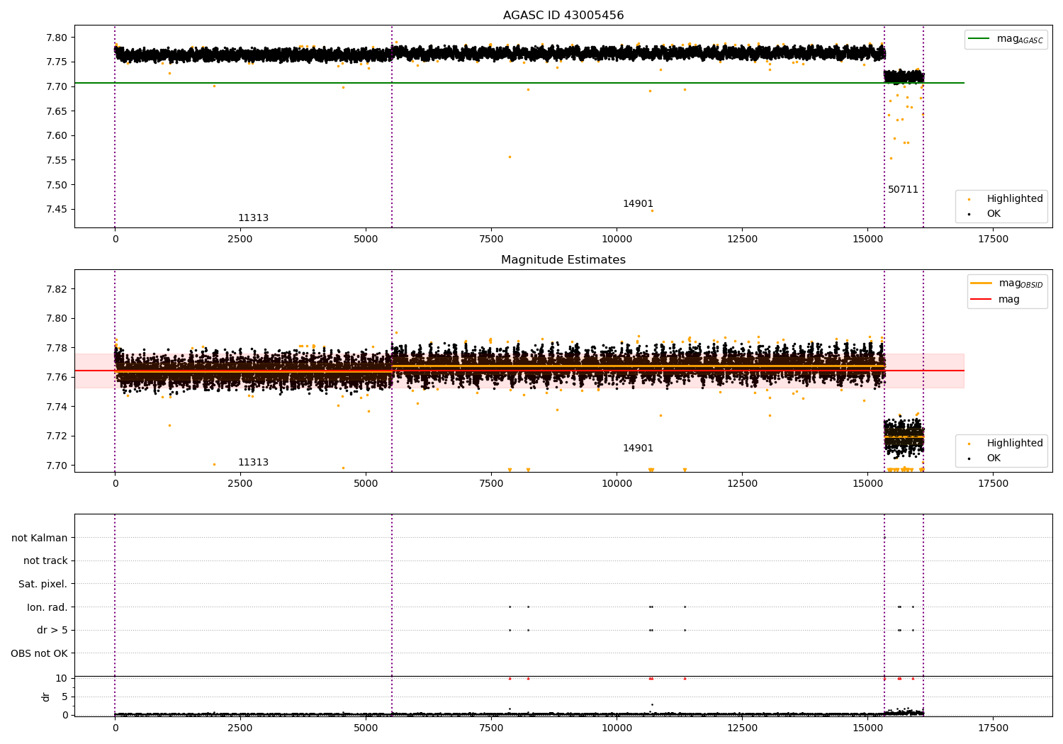Screen dimensions: 1063x744
Task: Click the 'AGASC ID 43005456' plot title
Action: (x=563, y=15)
